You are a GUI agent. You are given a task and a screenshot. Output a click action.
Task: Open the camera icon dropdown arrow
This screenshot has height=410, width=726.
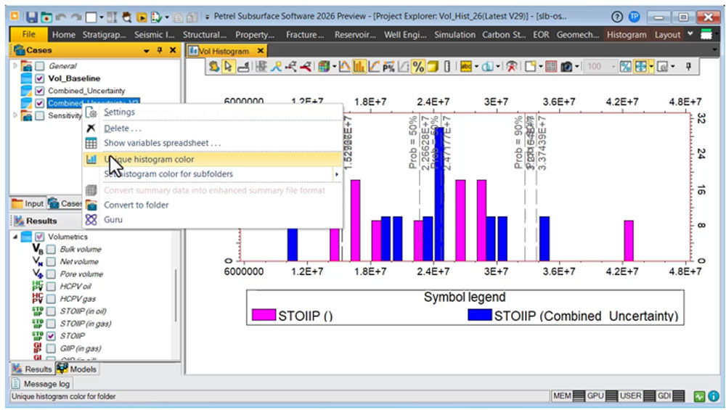coord(577,67)
